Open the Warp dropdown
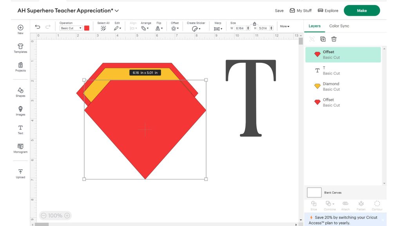This screenshot has width=401, height=226. tap(218, 29)
